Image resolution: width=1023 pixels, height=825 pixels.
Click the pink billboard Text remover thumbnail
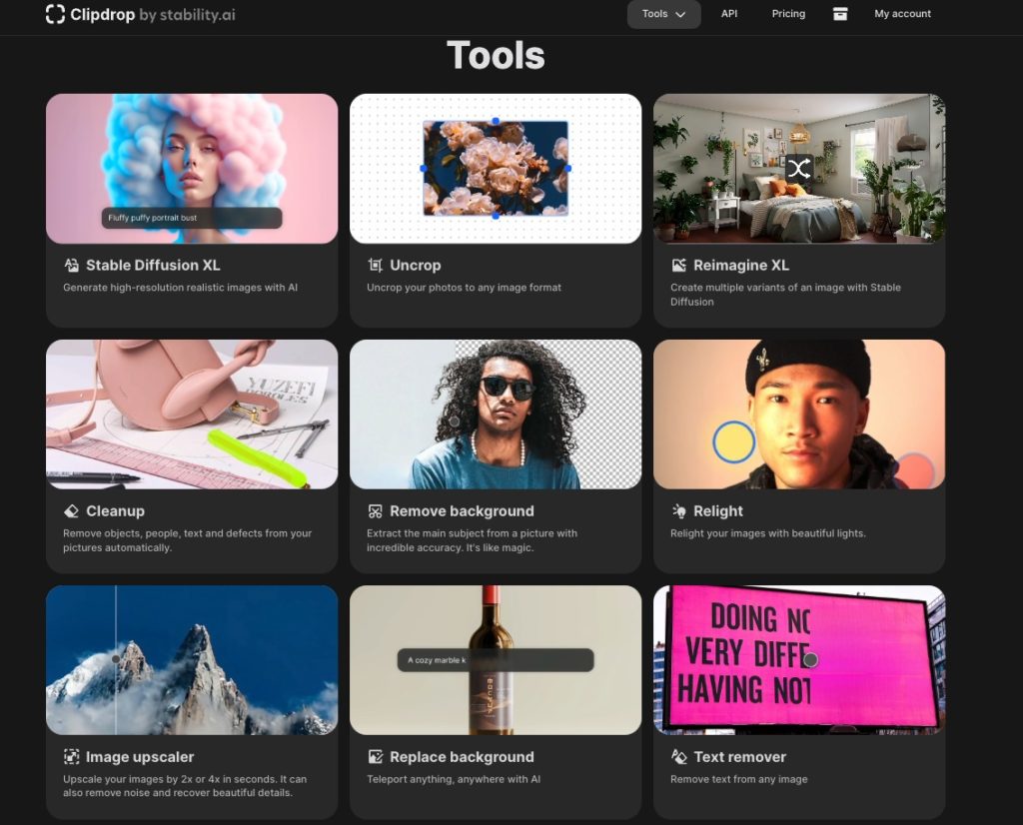click(798, 660)
